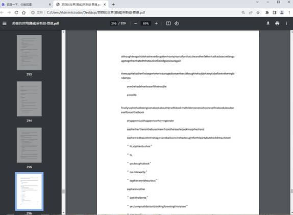293x215 pixels.
Task: Open the browser extensions puzzle icon
Action: click(267, 13)
